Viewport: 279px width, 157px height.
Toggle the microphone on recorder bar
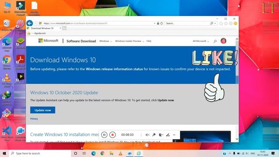[x=154, y=135]
